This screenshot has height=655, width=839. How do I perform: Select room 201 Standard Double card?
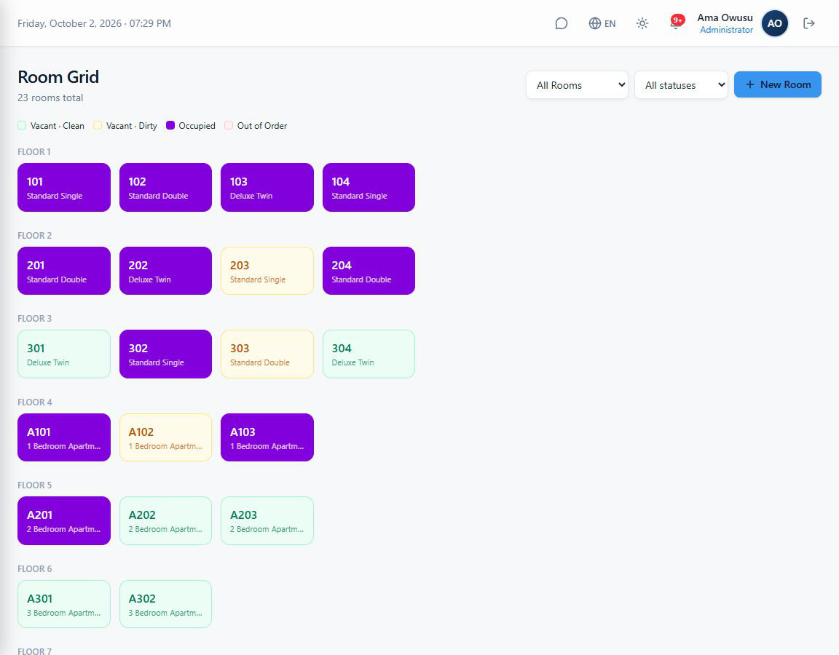point(64,271)
